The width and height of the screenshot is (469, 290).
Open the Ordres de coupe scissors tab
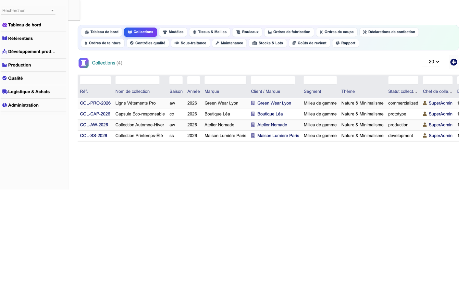click(x=337, y=32)
